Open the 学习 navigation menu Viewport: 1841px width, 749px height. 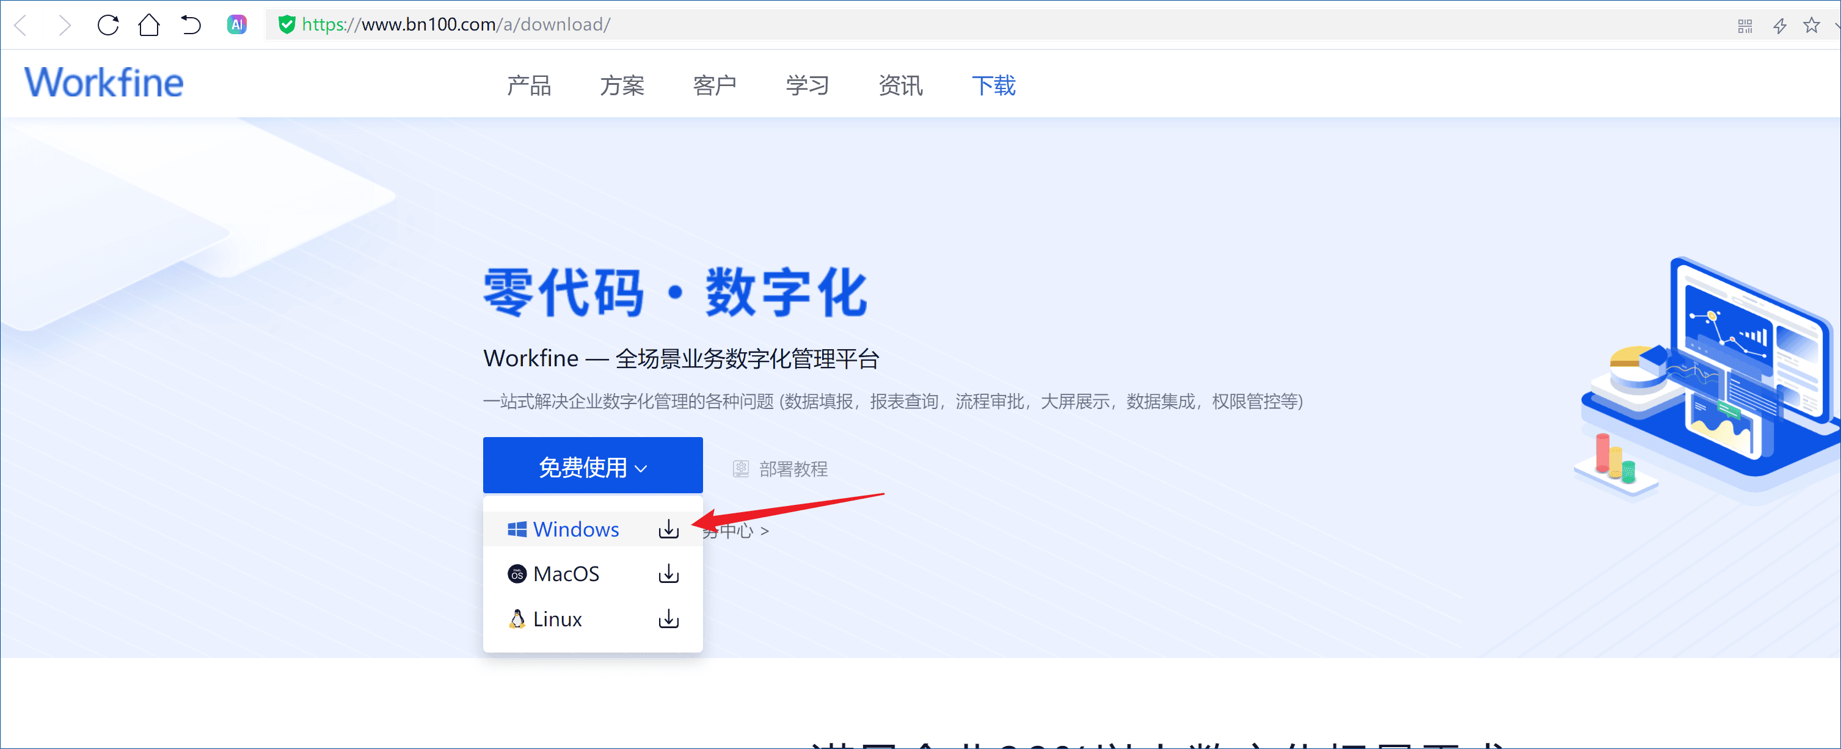807,85
